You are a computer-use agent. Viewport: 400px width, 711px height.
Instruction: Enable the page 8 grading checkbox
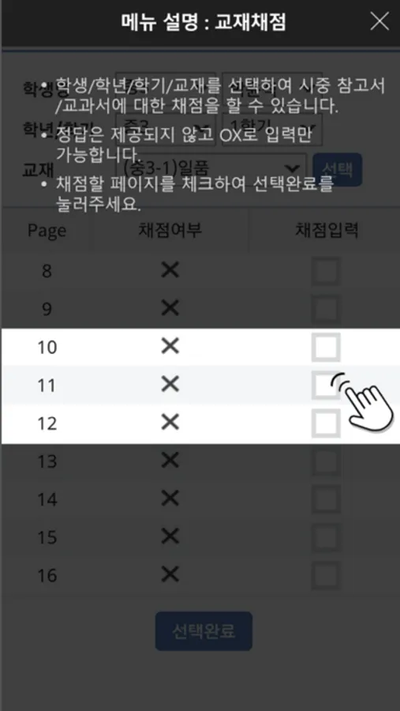(x=326, y=271)
